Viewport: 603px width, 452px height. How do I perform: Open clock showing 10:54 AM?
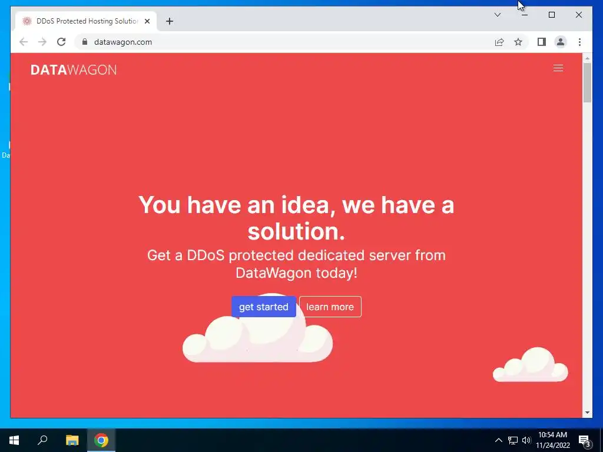coord(552,440)
